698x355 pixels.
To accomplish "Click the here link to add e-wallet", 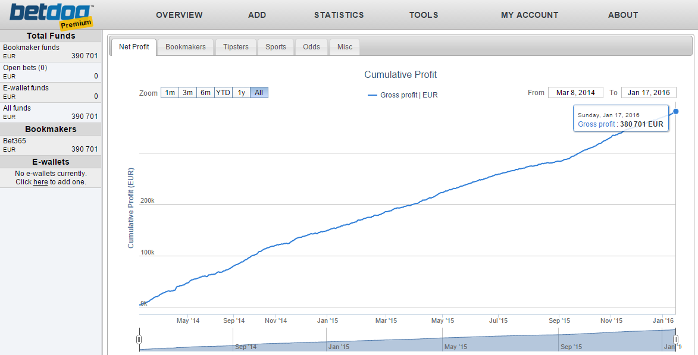I will 40,182.
